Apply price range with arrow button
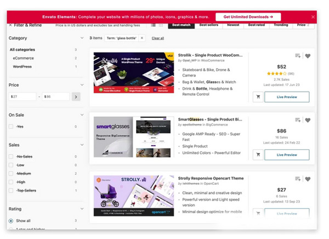The height and width of the screenshot is (239, 329). (76, 96)
